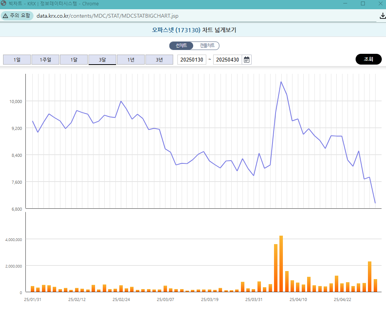Select the 1달 date range option

pos(74,59)
